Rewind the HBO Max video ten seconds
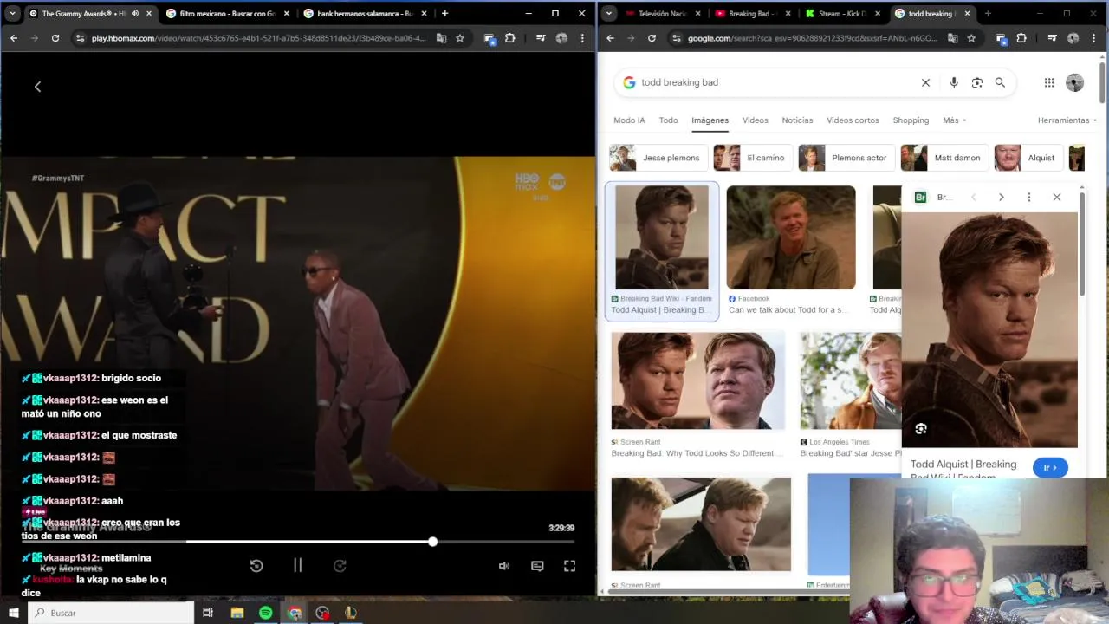The image size is (1109, 624). point(256,566)
